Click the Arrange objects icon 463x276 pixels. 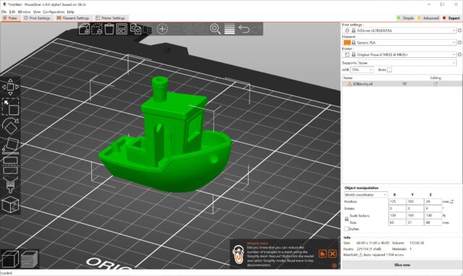point(122,29)
